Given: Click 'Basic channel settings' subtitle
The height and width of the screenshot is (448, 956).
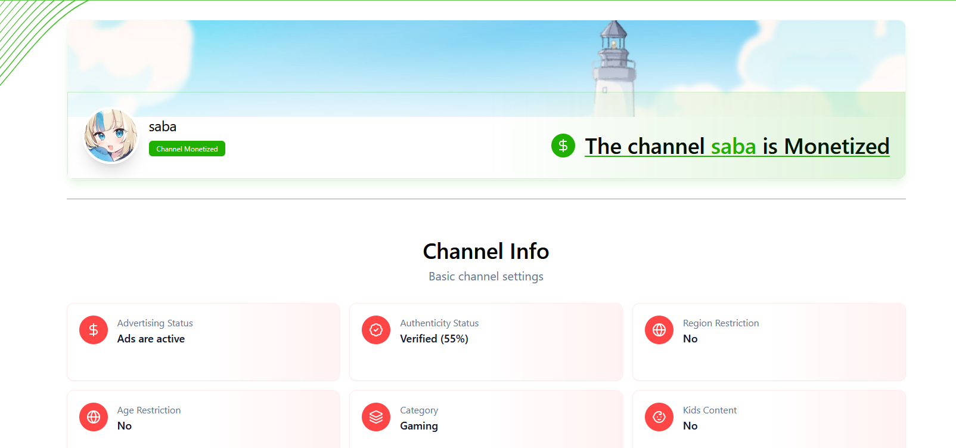Looking at the screenshot, I should point(486,276).
